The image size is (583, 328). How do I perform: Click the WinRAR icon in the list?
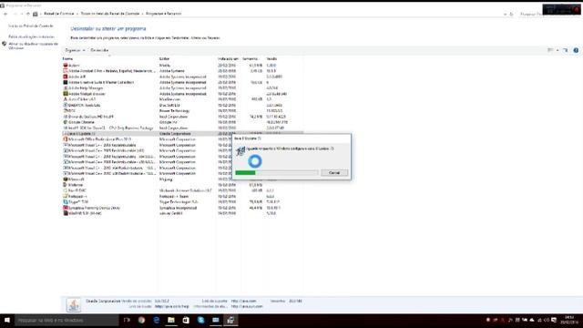(66, 213)
